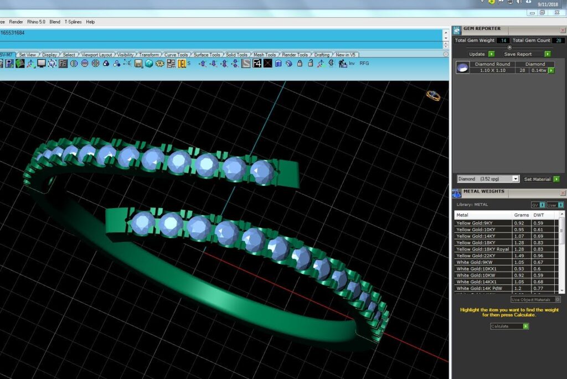Click metal list scroll up arrow

coord(561,214)
